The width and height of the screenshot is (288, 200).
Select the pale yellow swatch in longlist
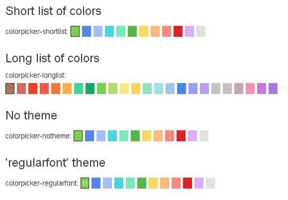click(124, 89)
